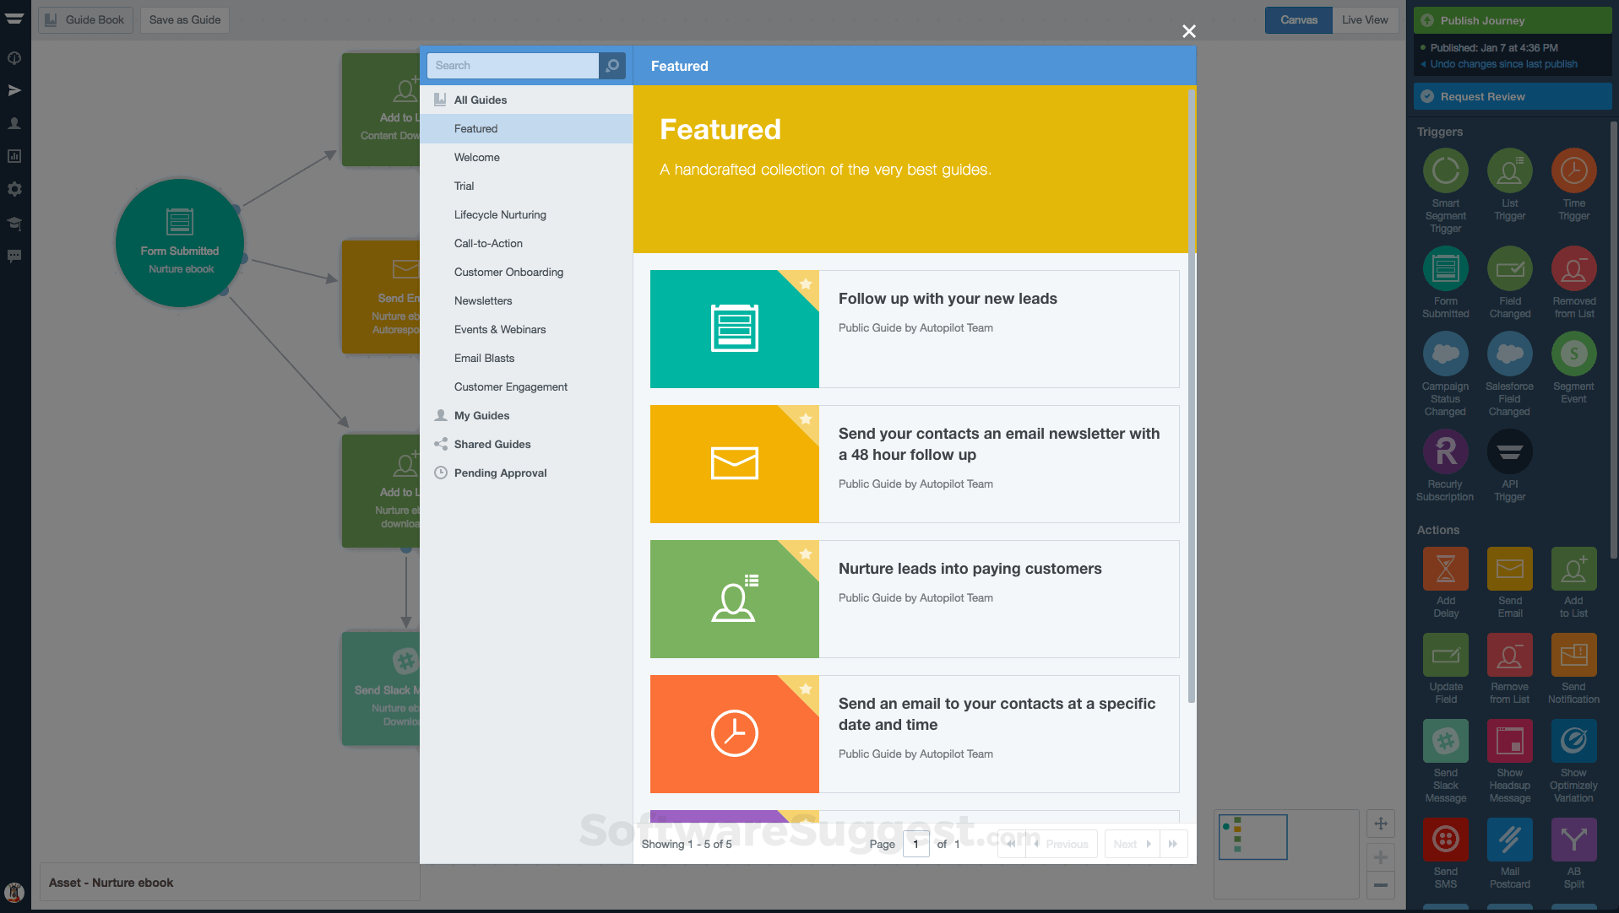1619x913 pixels.
Task: Open the Newsletters guide category
Action: (482, 300)
